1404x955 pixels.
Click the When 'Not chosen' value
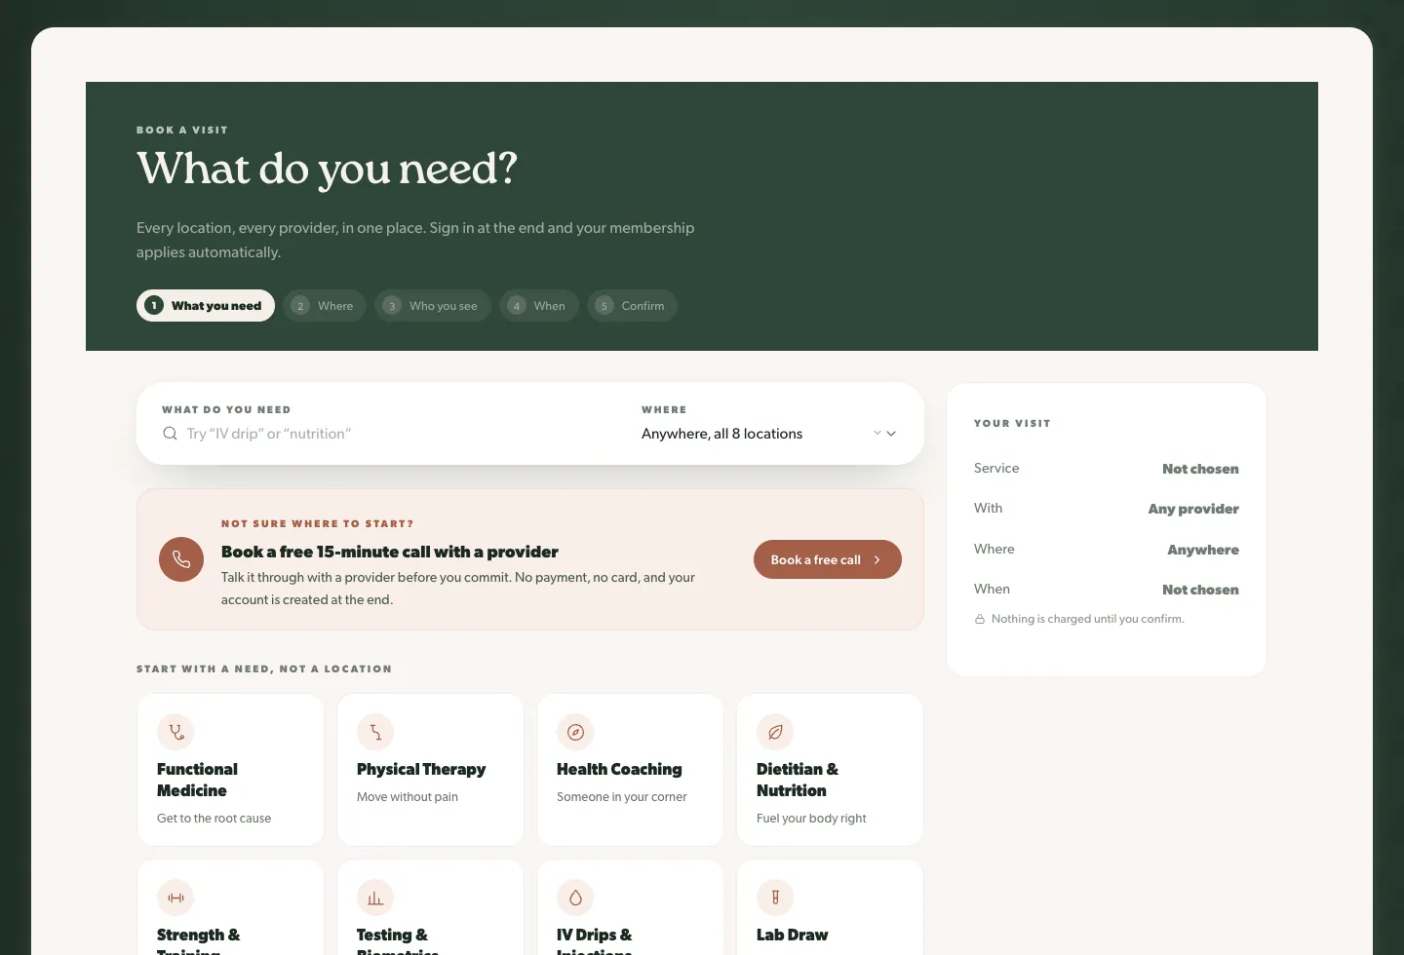(x=1200, y=590)
